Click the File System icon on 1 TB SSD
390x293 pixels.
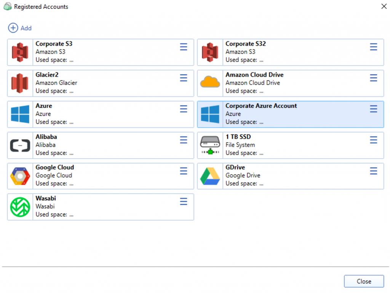coord(210,145)
